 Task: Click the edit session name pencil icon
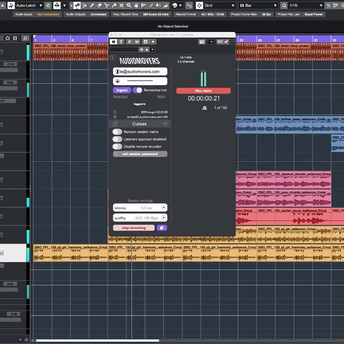(115, 124)
